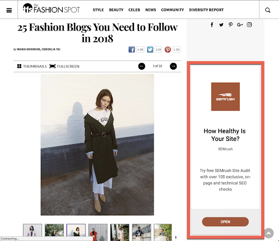Image resolution: width=279 pixels, height=241 pixels.
Task: Open the Facebook icon in sidebar
Action: click(x=212, y=24)
